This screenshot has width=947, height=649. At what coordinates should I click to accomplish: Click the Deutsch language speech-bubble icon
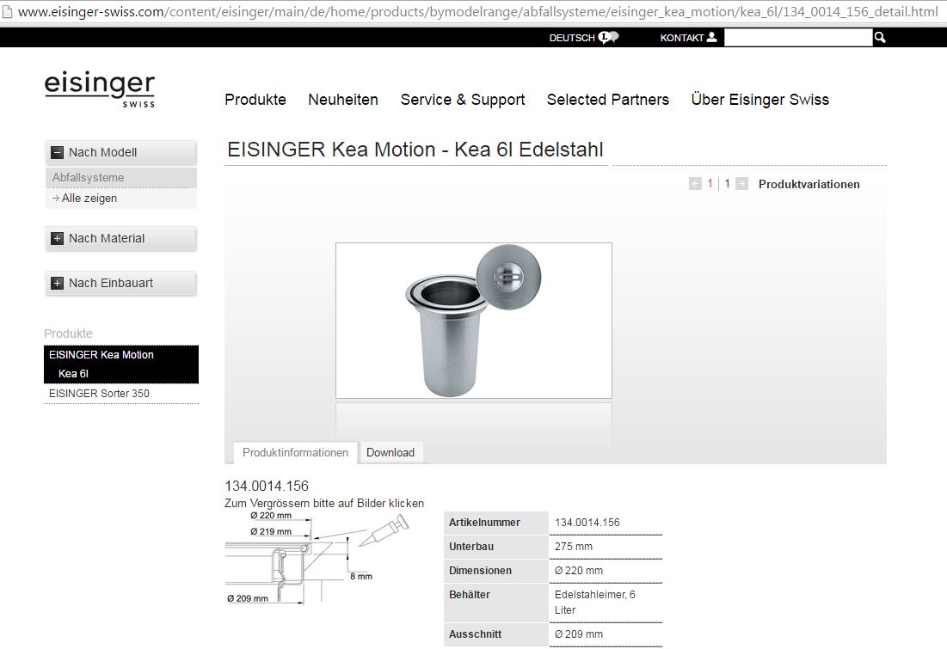[x=608, y=38]
